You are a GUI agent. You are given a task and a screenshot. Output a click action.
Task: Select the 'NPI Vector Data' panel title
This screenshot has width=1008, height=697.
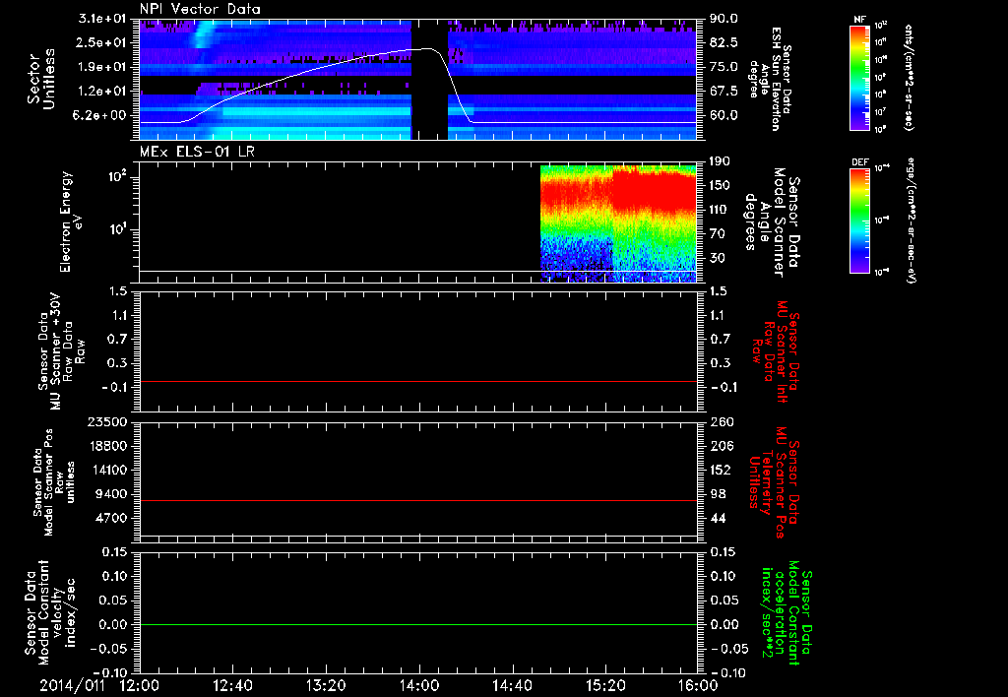200,9
